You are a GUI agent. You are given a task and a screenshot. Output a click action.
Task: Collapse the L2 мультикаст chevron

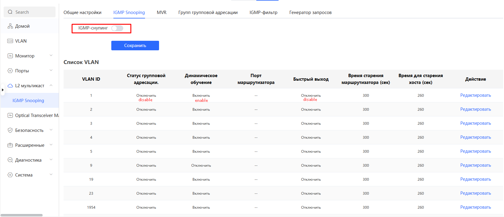(51, 85)
